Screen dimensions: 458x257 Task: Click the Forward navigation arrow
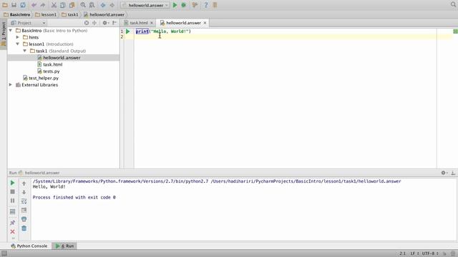click(x=112, y=5)
